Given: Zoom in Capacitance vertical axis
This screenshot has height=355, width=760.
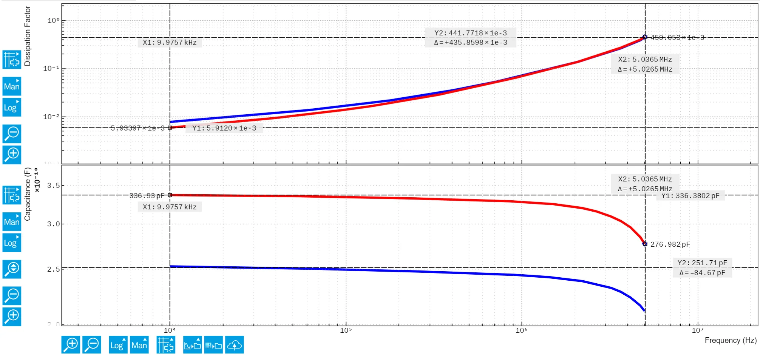Looking at the screenshot, I should (x=12, y=317).
